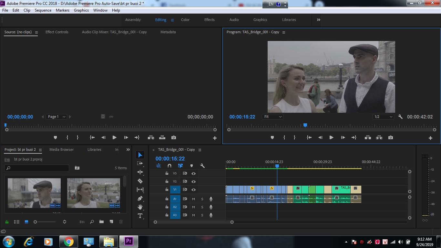
Task: Create a New Bin in Project panel
Action: pyautogui.click(x=101, y=222)
